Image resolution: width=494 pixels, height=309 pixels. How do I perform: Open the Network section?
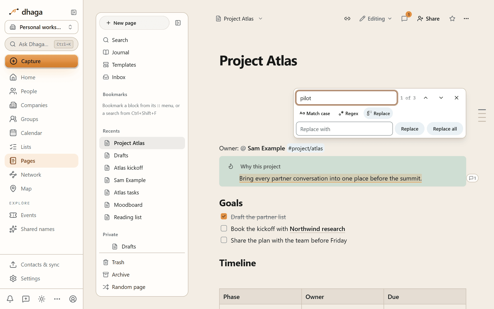pyautogui.click(x=41, y=175)
